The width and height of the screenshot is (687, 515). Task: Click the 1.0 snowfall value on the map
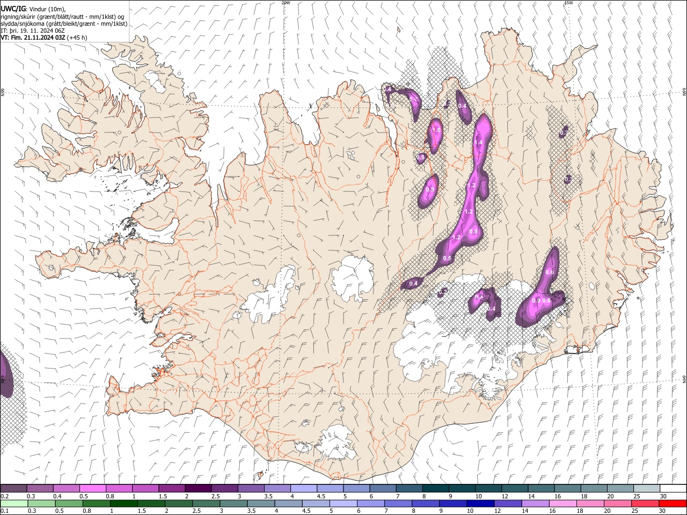pyautogui.click(x=436, y=130)
